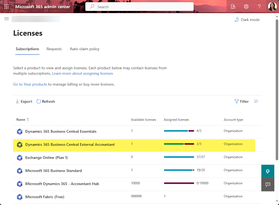Click the Name column sort arrow
The height and width of the screenshot is (205, 279).
click(28, 120)
